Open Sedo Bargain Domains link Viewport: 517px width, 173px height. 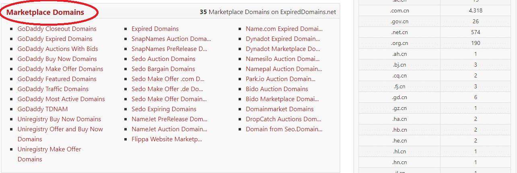click(x=163, y=69)
